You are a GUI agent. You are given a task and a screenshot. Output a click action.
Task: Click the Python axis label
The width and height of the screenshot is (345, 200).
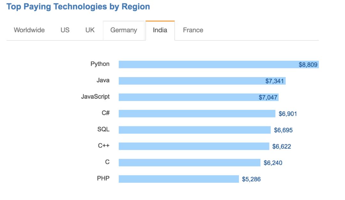(100, 64)
